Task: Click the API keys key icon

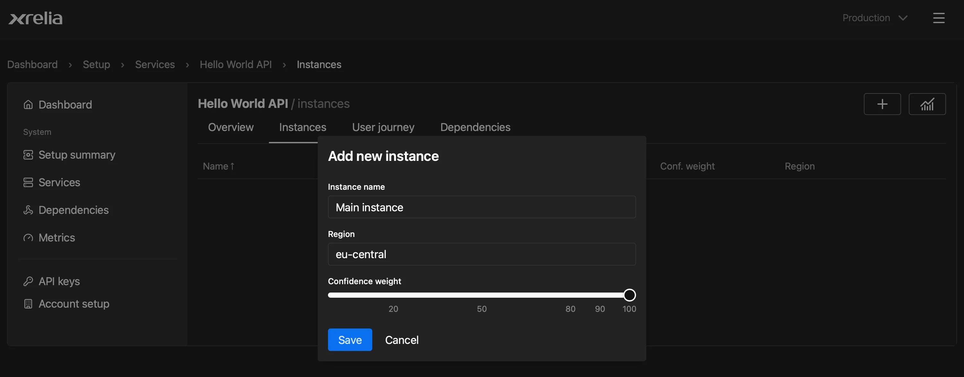Action: tap(28, 281)
